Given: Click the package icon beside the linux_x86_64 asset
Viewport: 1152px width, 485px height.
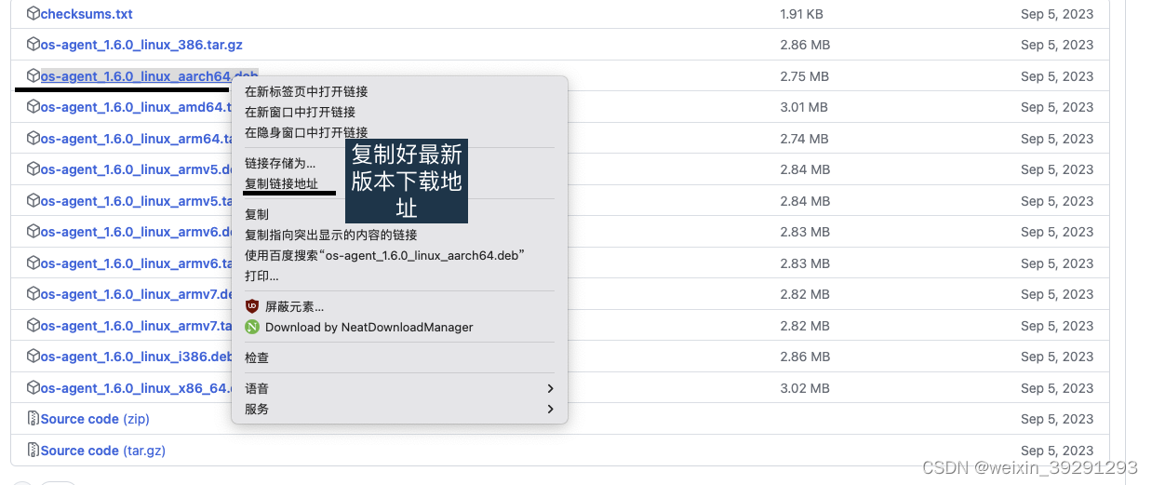Looking at the screenshot, I should coord(33,388).
